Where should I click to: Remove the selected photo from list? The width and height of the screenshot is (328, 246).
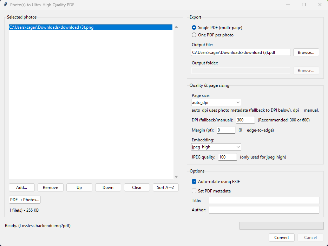pos(51,188)
